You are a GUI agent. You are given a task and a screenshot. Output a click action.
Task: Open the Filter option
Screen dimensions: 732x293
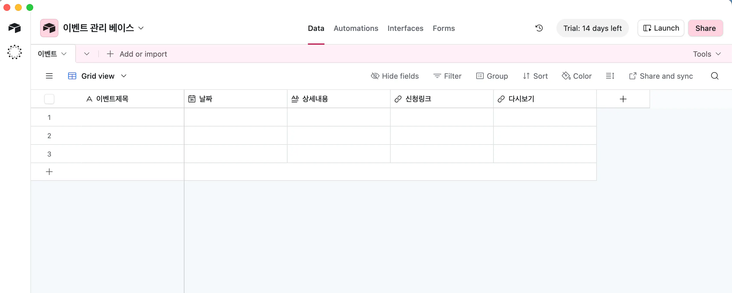[447, 76]
